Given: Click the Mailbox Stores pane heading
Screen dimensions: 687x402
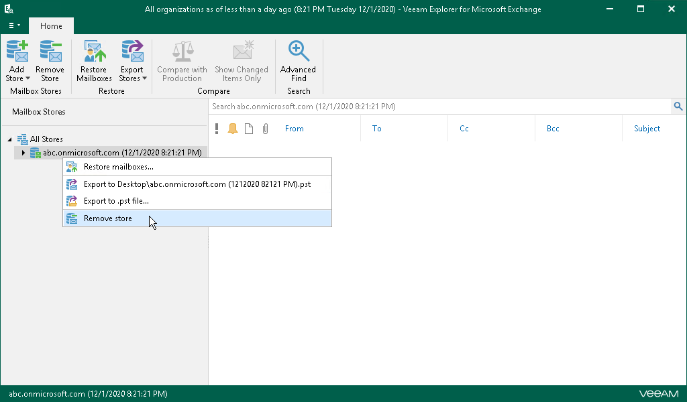Looking at the screenshot, I should (39, 112).
